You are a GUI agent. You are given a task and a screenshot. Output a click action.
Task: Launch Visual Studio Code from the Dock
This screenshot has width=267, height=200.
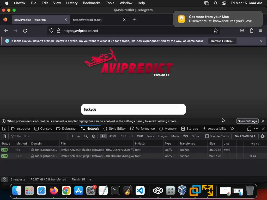[x=140, y=190]
